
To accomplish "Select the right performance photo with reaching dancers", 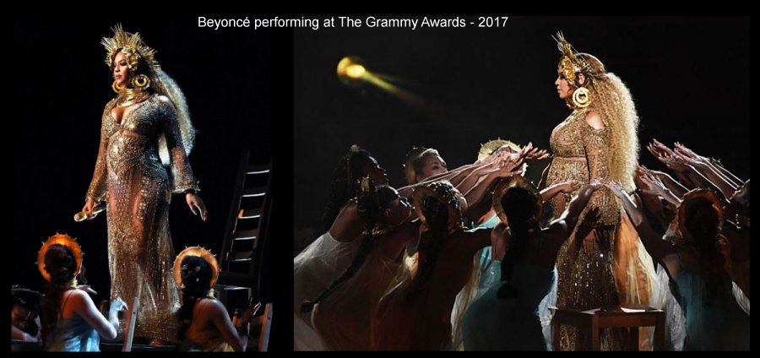I will tap(522, 184).
